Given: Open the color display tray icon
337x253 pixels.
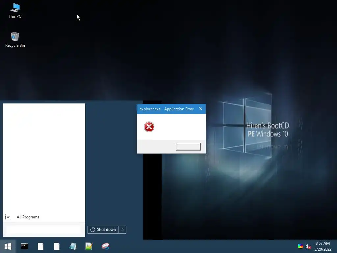Looking at the screenshot, I should pos(300,246).
